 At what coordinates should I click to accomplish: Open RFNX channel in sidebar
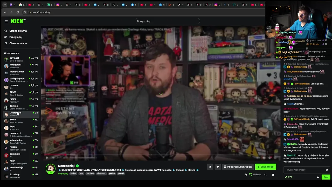21,94
